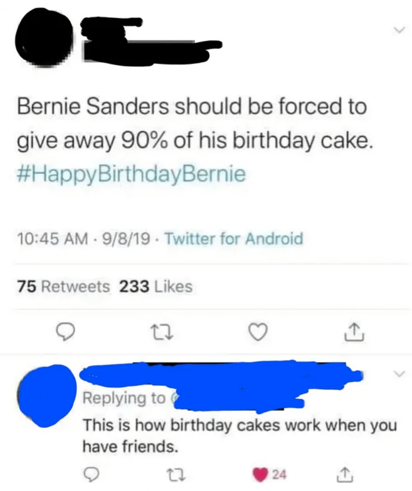View the 75 Retweets list

click(64, 286)
